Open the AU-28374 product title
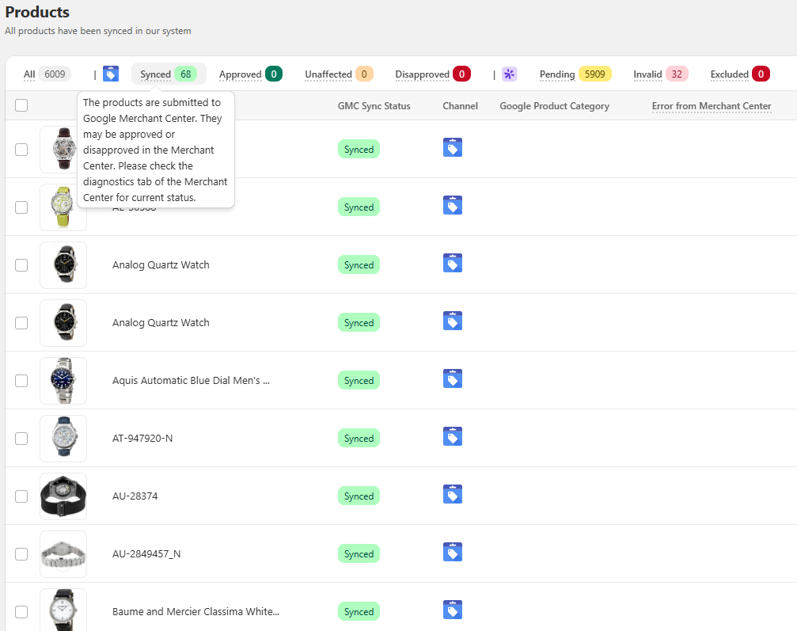797x631 pixels. [135, 496]
